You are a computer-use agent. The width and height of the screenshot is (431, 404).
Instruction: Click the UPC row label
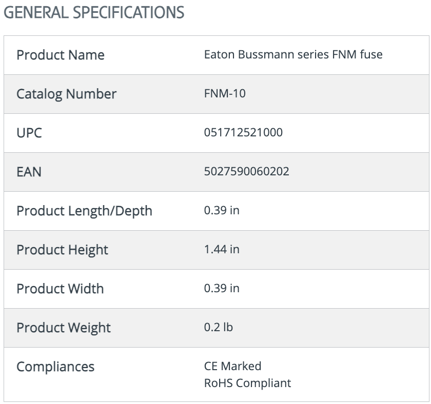tap(29, 133)
